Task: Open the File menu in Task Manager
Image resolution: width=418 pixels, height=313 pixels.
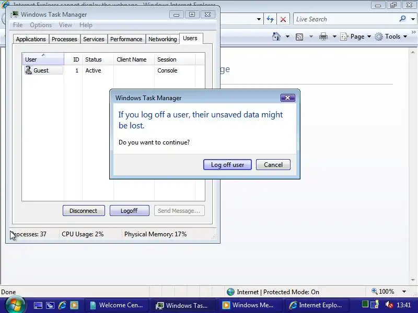Action: 18,25
